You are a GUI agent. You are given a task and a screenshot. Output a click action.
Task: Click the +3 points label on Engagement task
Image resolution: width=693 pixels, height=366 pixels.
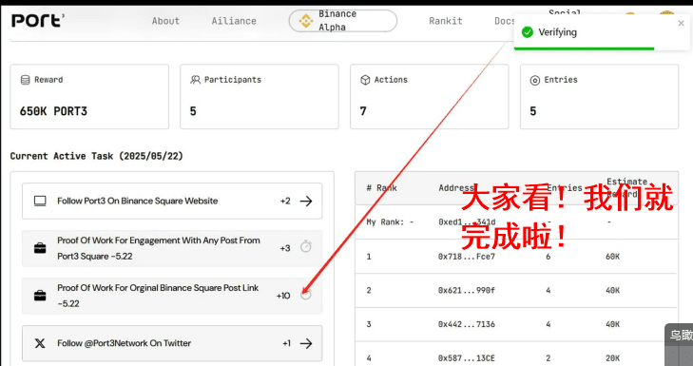(285, 248)
